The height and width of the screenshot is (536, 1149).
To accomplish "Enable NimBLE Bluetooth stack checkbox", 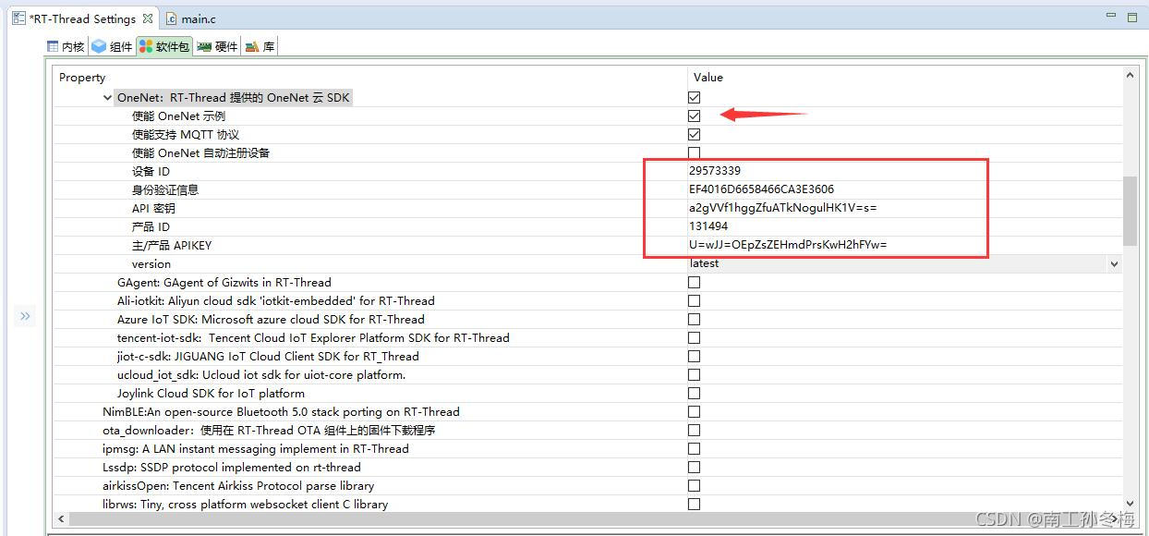I will [694, 411].
